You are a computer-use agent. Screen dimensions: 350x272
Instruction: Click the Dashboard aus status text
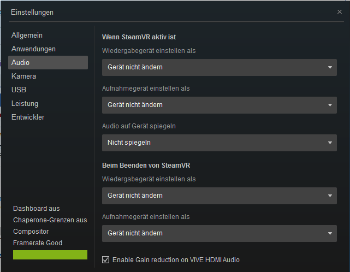click(37, 209)
